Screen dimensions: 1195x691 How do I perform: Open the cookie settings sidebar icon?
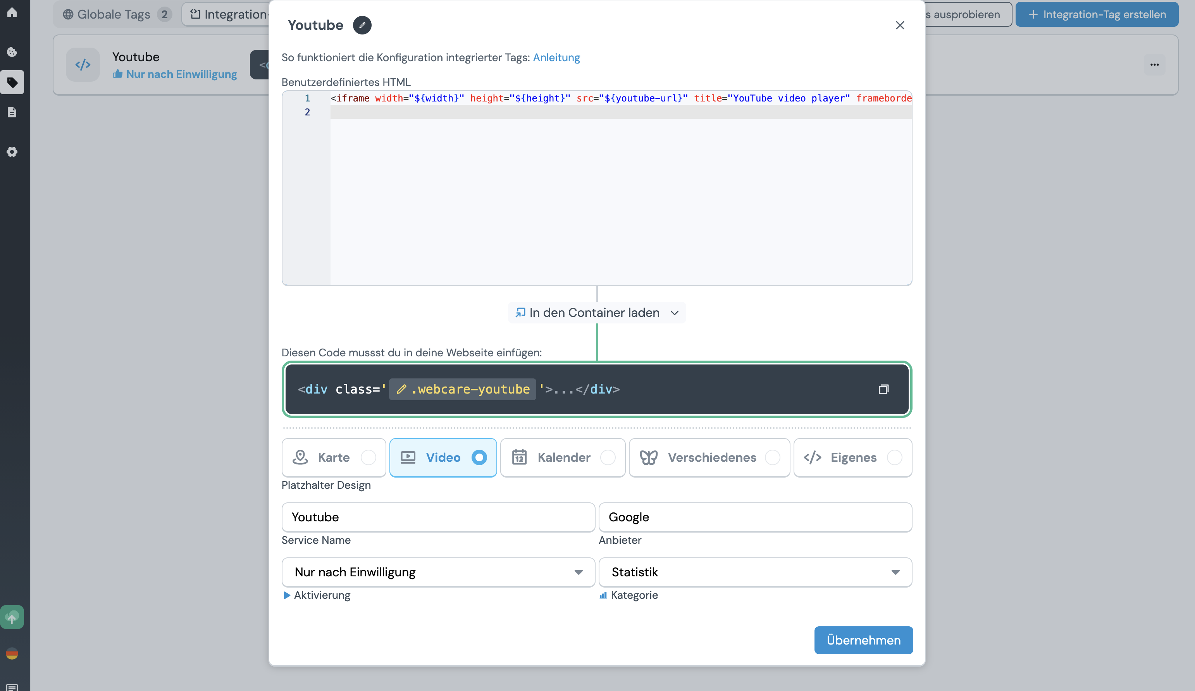pyautogui.click(x=12, y=52)
